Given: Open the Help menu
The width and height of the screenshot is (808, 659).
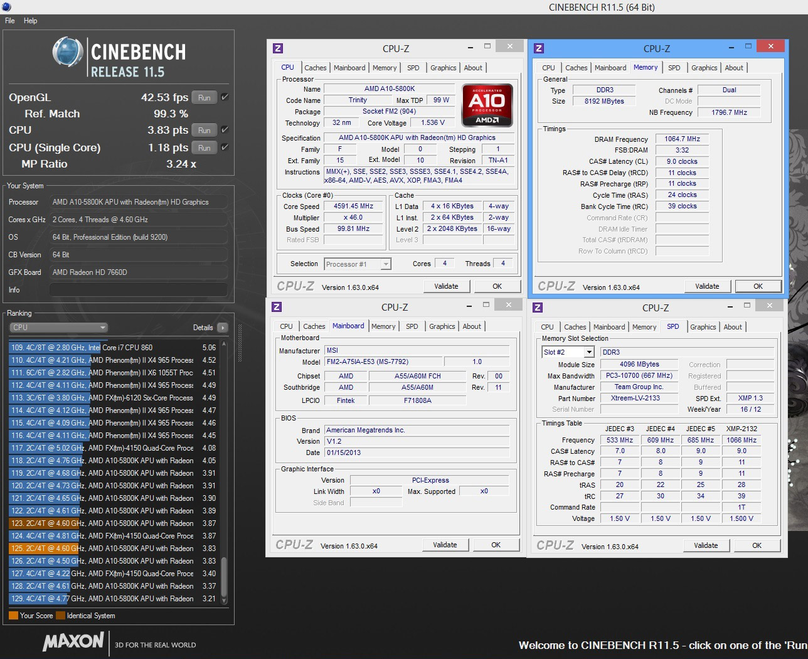Looking at the screenshot, I should point(31,21).
